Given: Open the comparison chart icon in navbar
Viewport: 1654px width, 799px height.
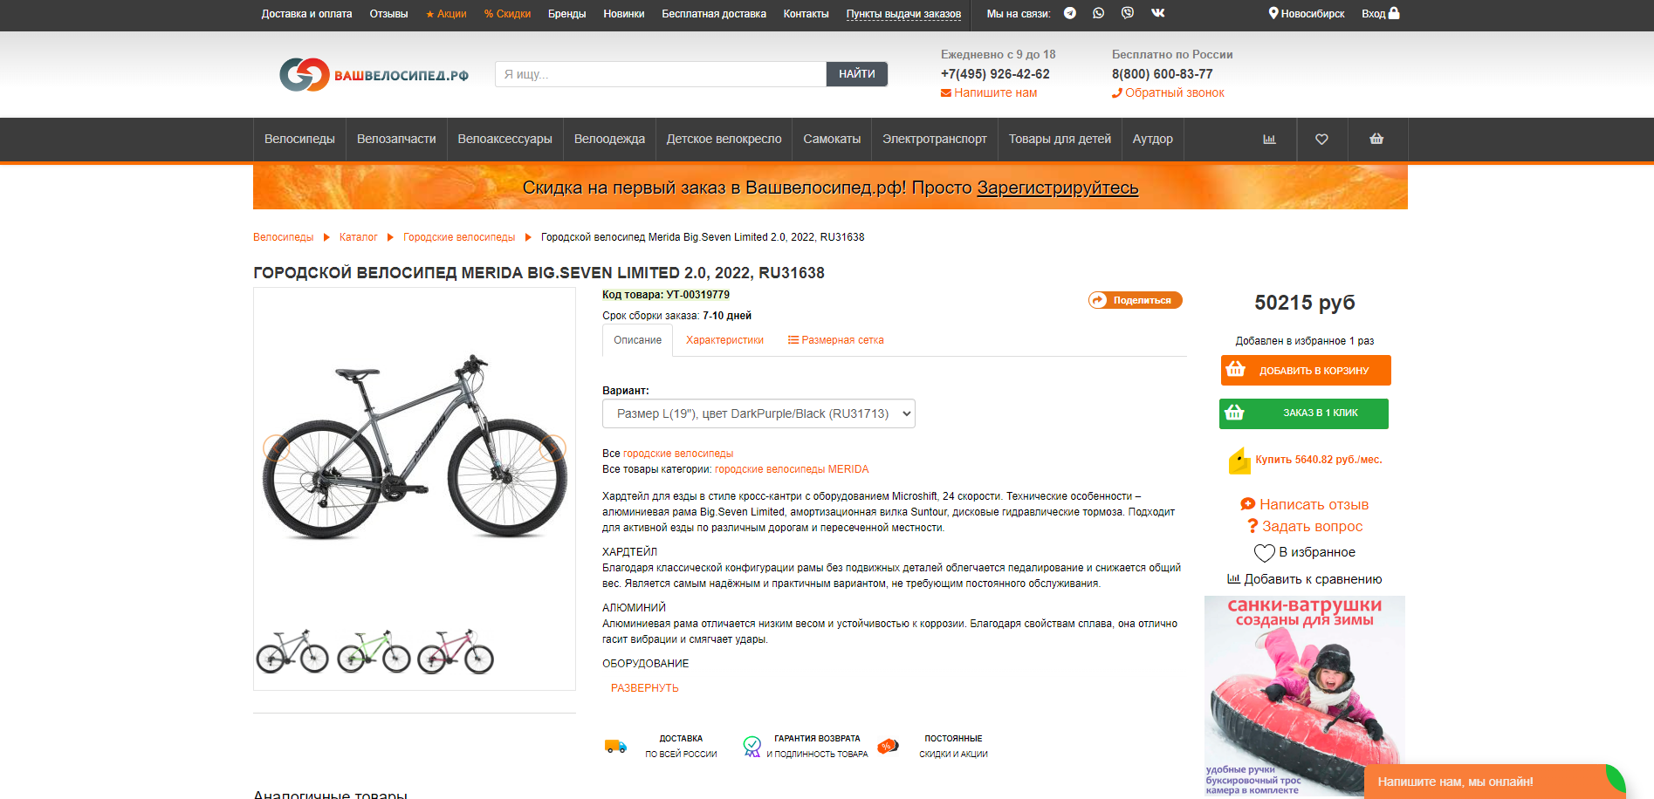Looking at the screenshot, I should pyautogui.click(x=1269, y=139).
